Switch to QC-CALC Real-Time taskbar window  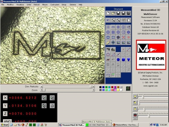pyautogui.click(x=98, y=125)
